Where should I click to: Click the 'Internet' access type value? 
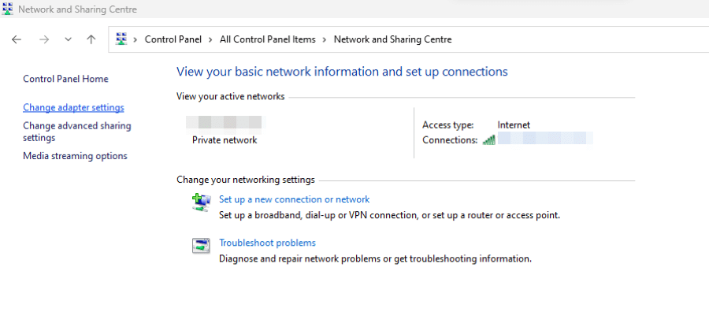pyautogui.click(x=514, y=124)
